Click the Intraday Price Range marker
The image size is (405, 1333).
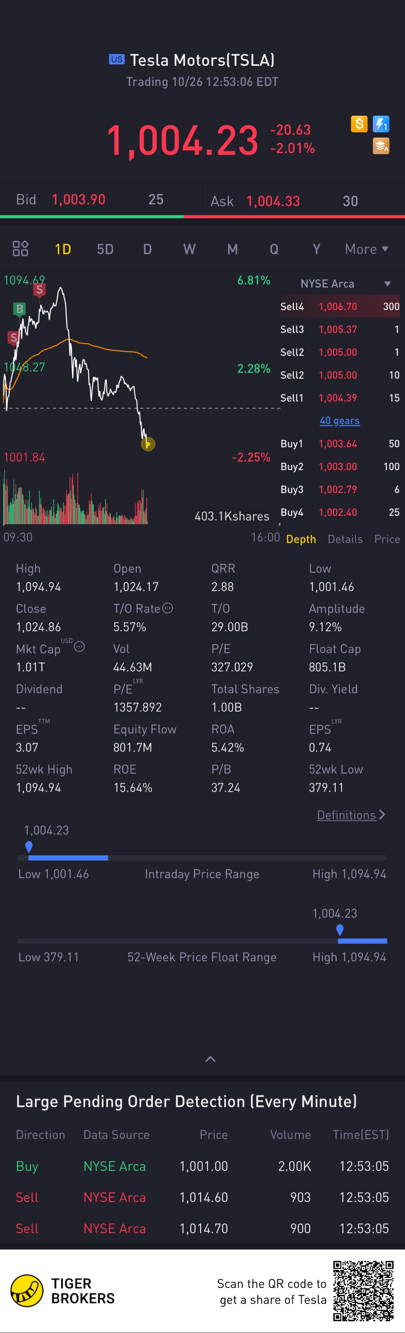pyautogui.click(x=29, y=847)
